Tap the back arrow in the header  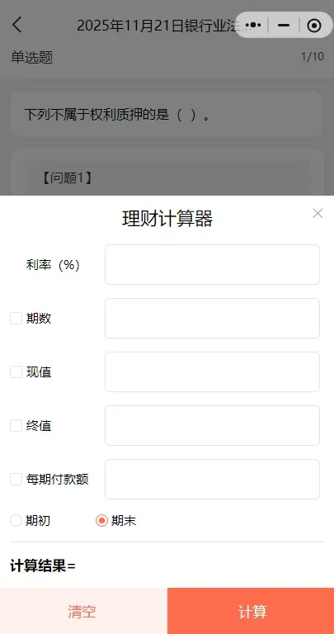[x=16, y=25]
